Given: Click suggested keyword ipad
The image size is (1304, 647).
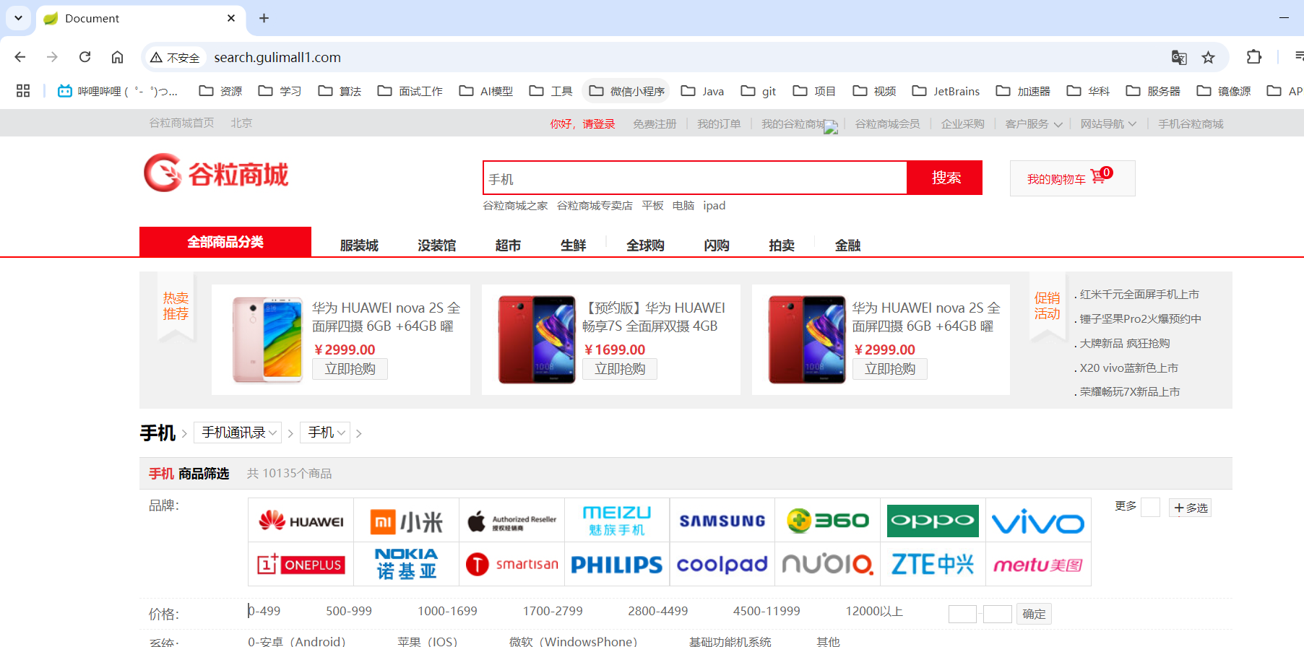Looking at the screenshot, I should click(x=714, y=206).
